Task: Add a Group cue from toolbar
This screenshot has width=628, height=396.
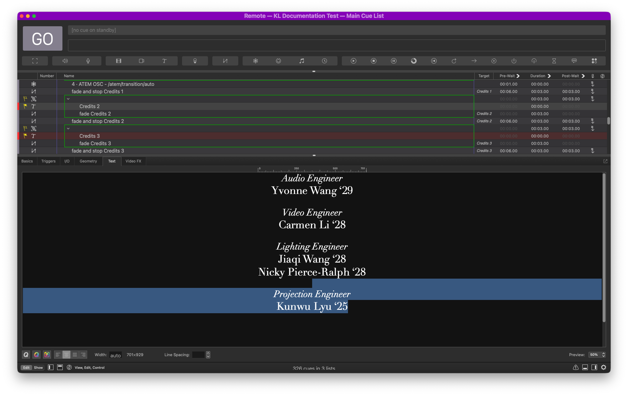Action: 35,61
